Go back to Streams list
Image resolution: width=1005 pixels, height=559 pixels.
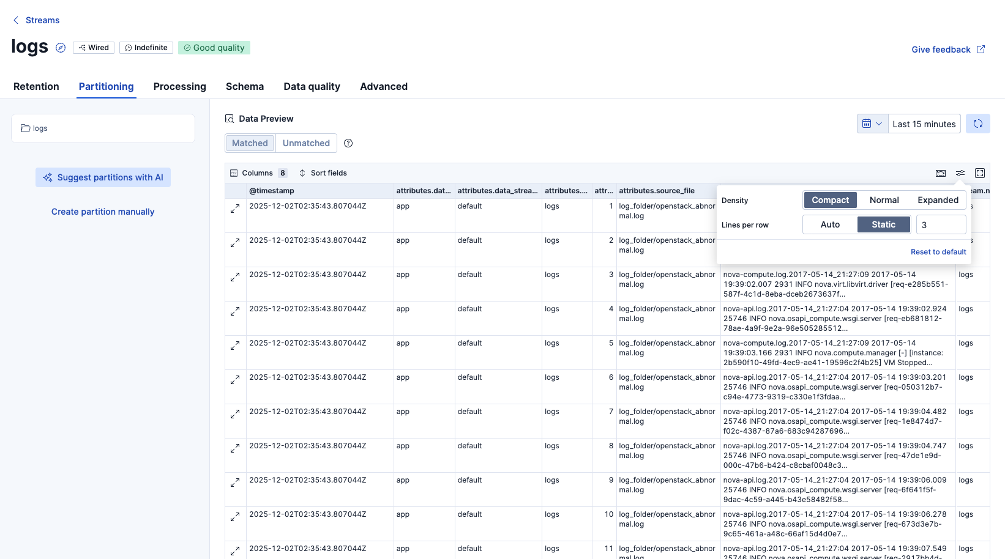[36, 20]
